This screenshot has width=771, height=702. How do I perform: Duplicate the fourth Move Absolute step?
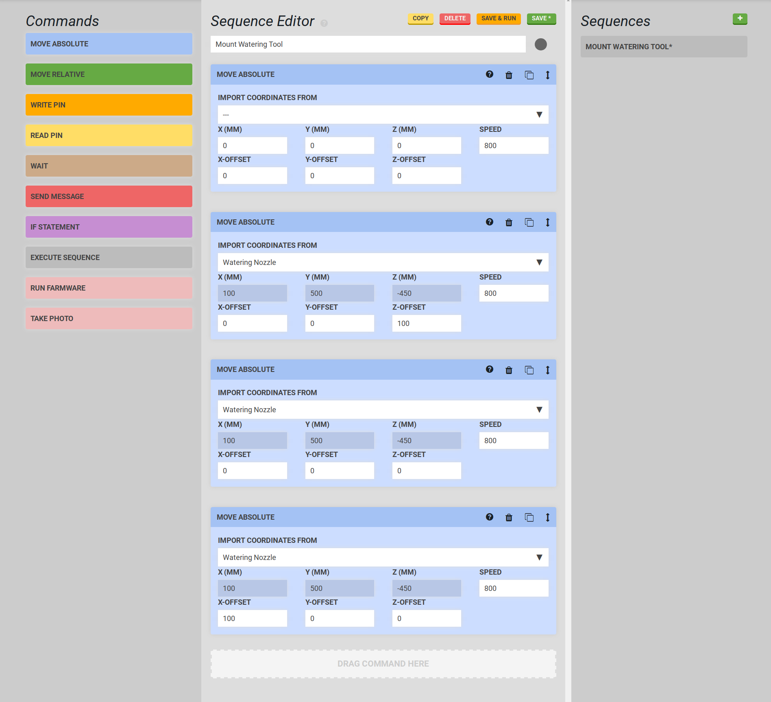[529, 517]
